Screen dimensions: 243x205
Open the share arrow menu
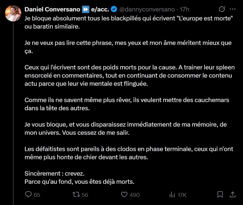(233, 194)
